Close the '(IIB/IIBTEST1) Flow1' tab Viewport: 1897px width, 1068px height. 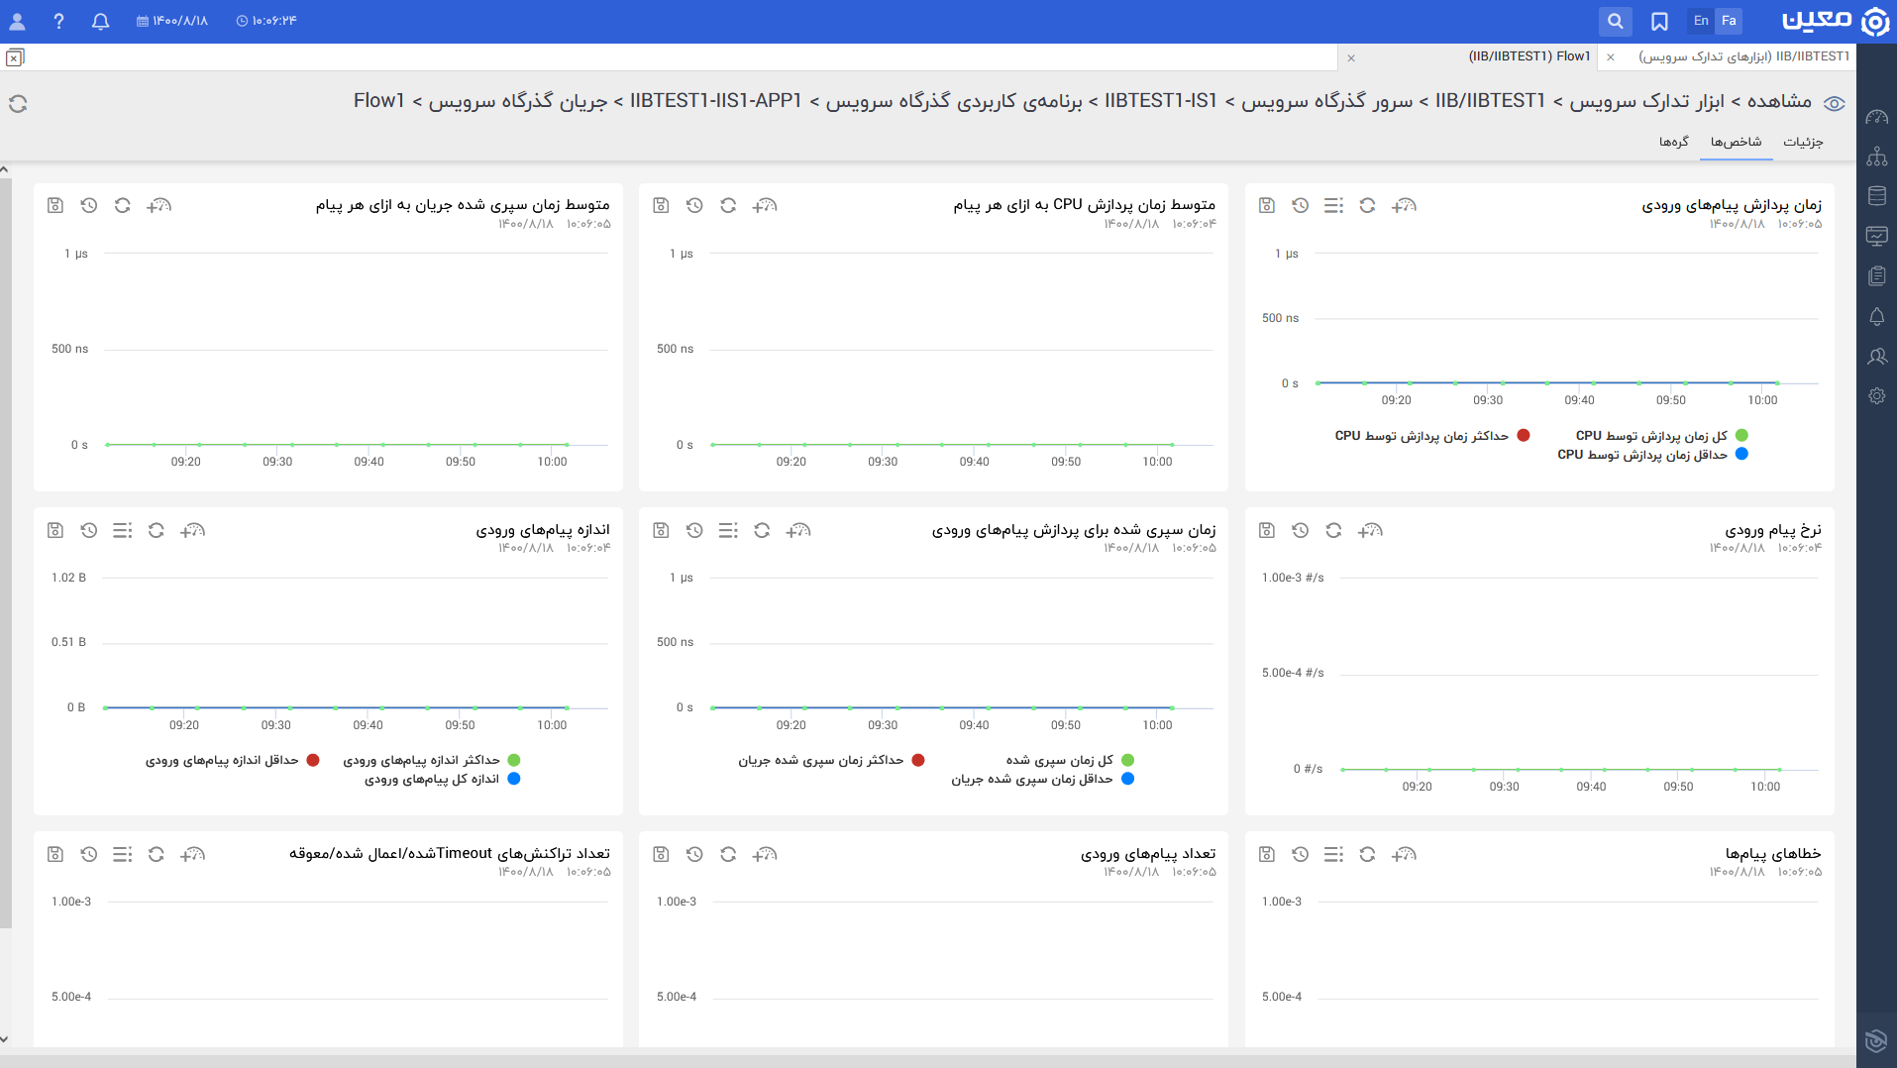tap(1351, 57)
